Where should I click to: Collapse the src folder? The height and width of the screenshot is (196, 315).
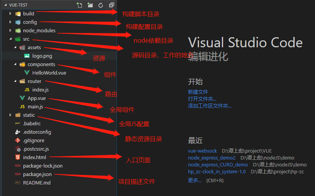tap(10, 39)
